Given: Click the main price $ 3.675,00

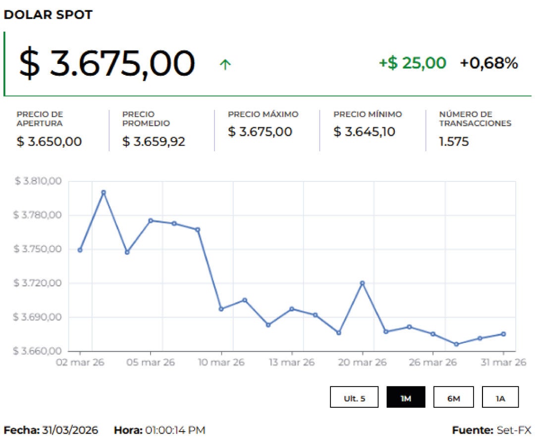Looking at the screenshot, I should click(107, 63).
